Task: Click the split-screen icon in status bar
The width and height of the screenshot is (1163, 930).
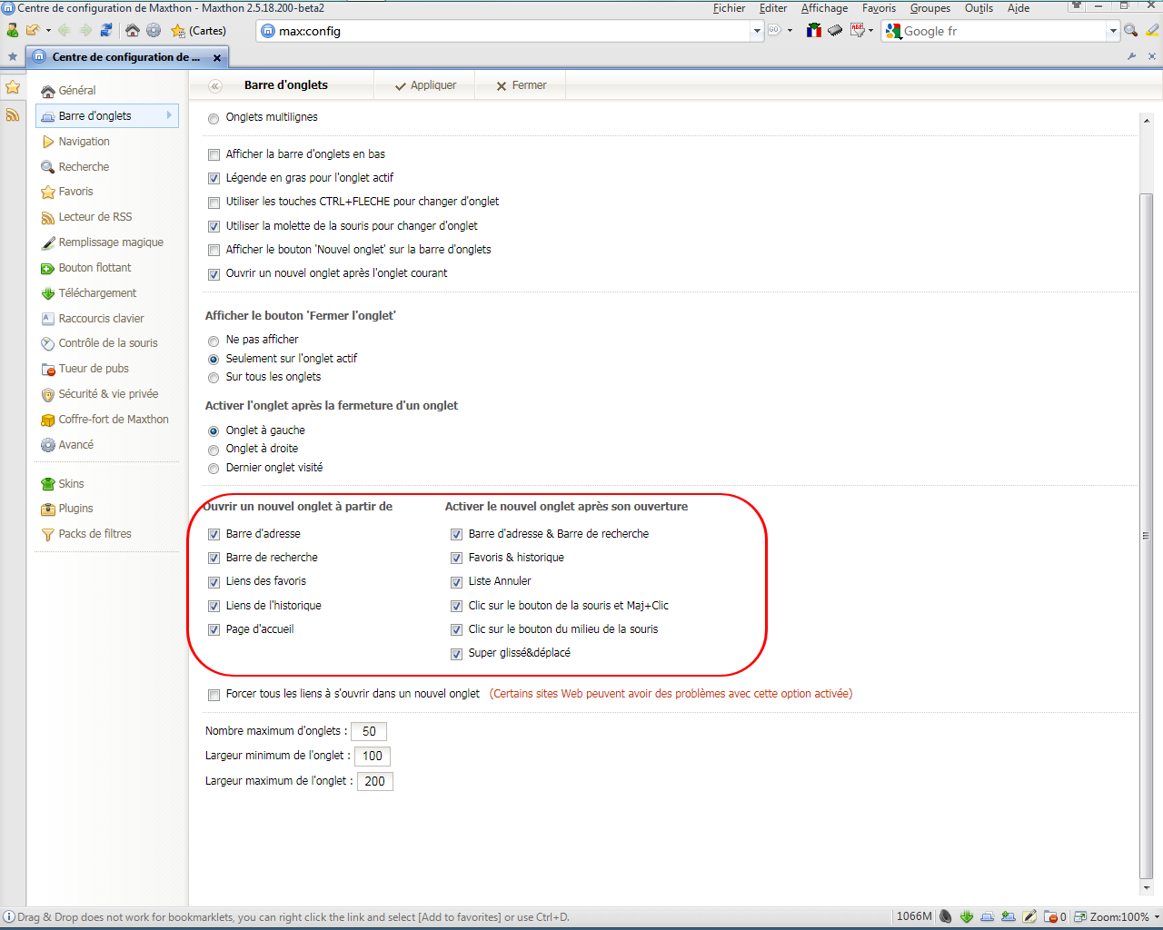Action: [1080, 916]
